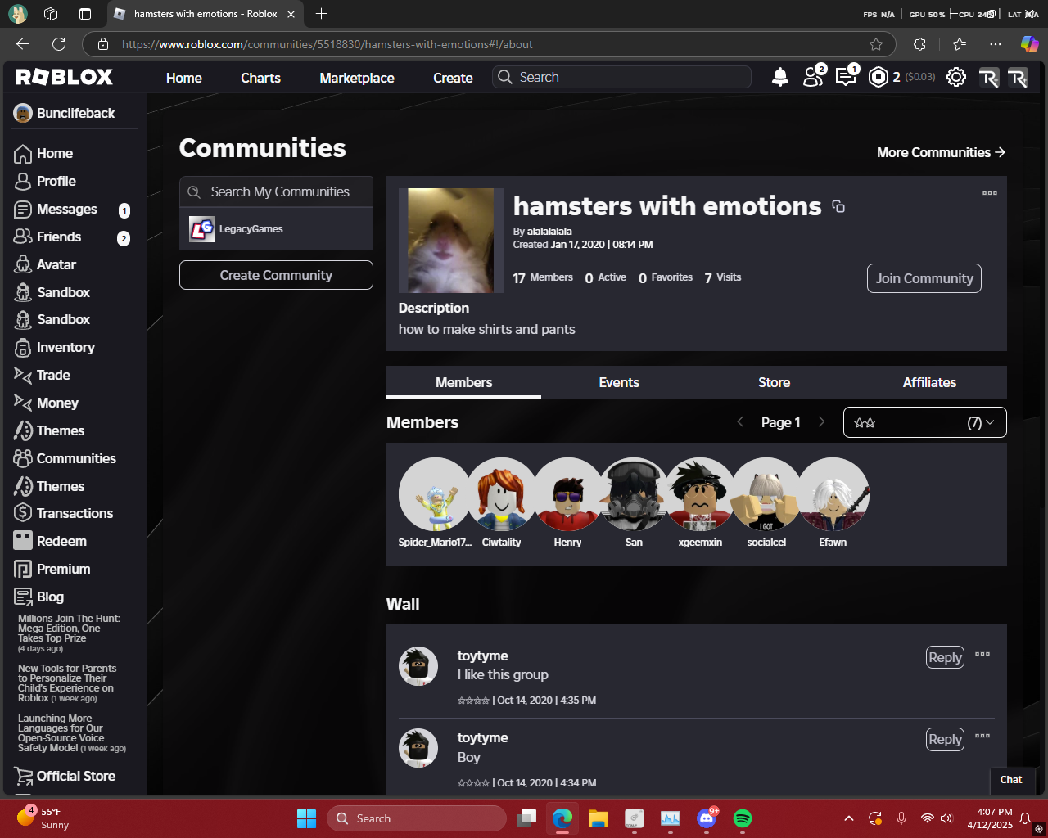Open Redeem in the sidebar
This screenshot has height=838, width=1048.
tap(50, 542)
